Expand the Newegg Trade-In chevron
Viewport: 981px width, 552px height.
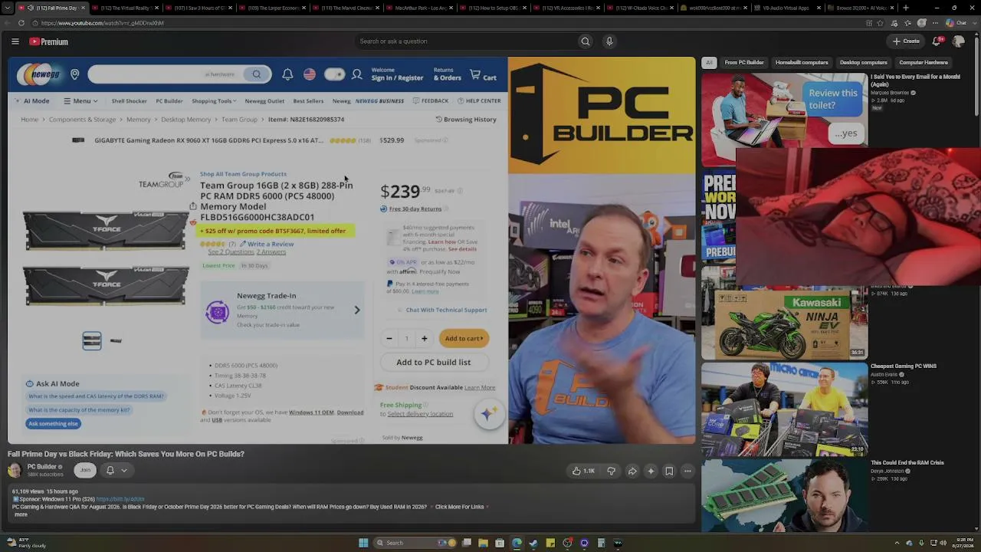click(356, 310)
